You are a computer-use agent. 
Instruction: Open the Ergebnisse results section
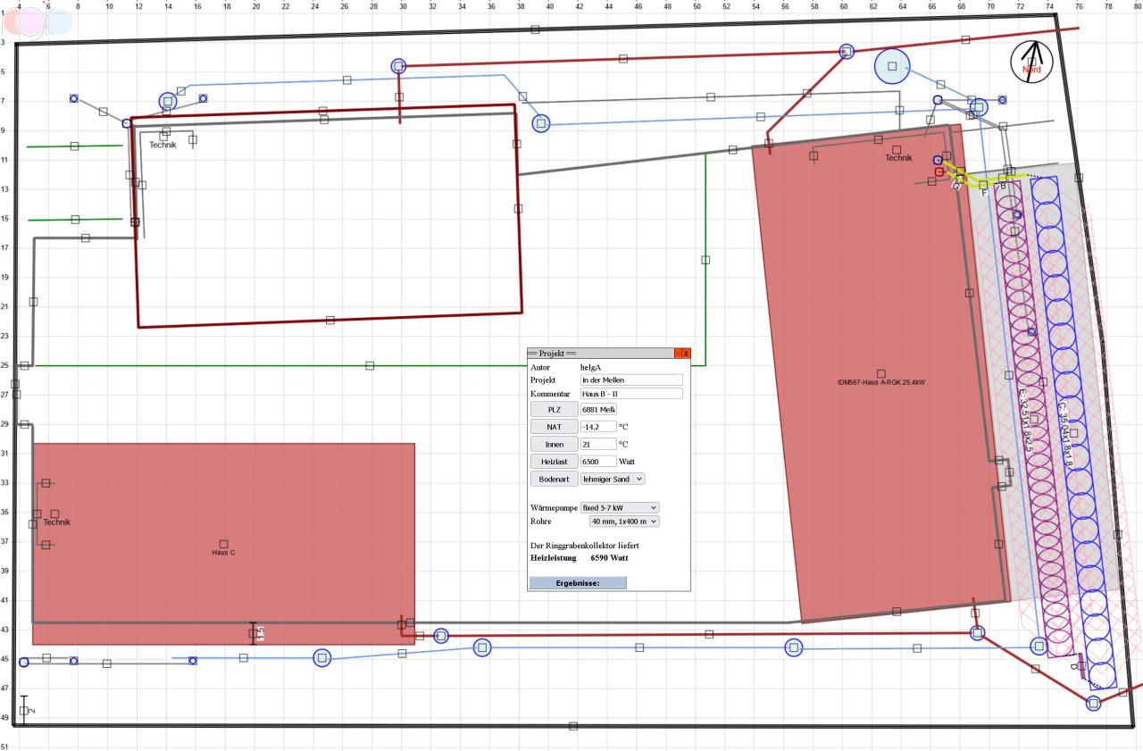coord(578,583)
